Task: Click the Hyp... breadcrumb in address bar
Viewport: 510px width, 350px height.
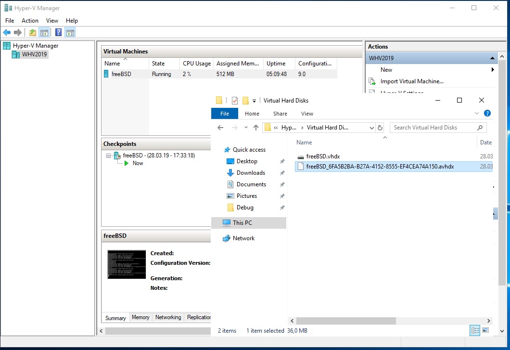Action: [x=289, y=128]
